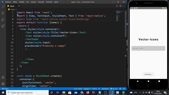Screen dimensions: 169x95
Task: Open the Acessar menu
Action: pos(33,2)
